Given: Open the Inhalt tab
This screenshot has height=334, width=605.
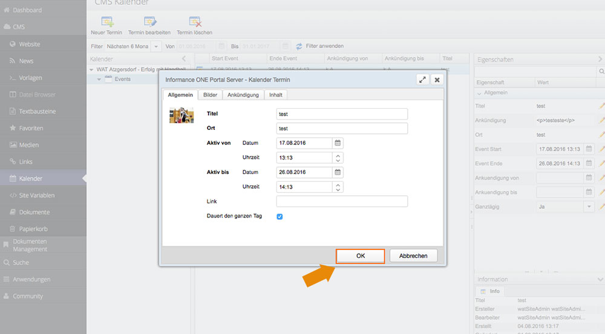Looking at the screenshot, I should coord(275,95).
